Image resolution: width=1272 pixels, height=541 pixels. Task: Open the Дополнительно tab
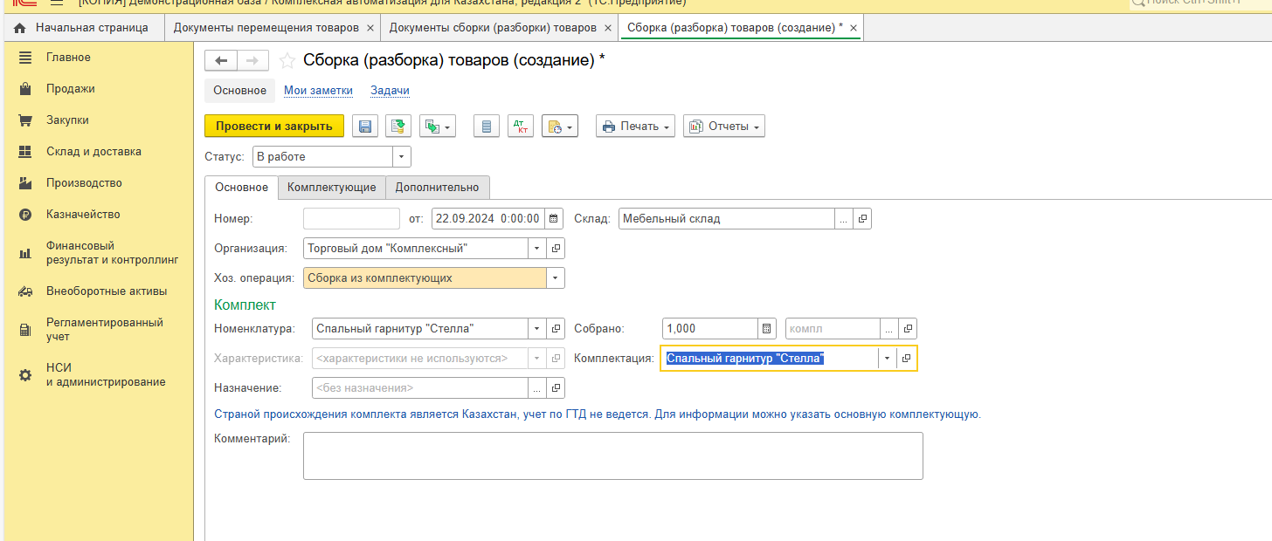coord(437,188)
